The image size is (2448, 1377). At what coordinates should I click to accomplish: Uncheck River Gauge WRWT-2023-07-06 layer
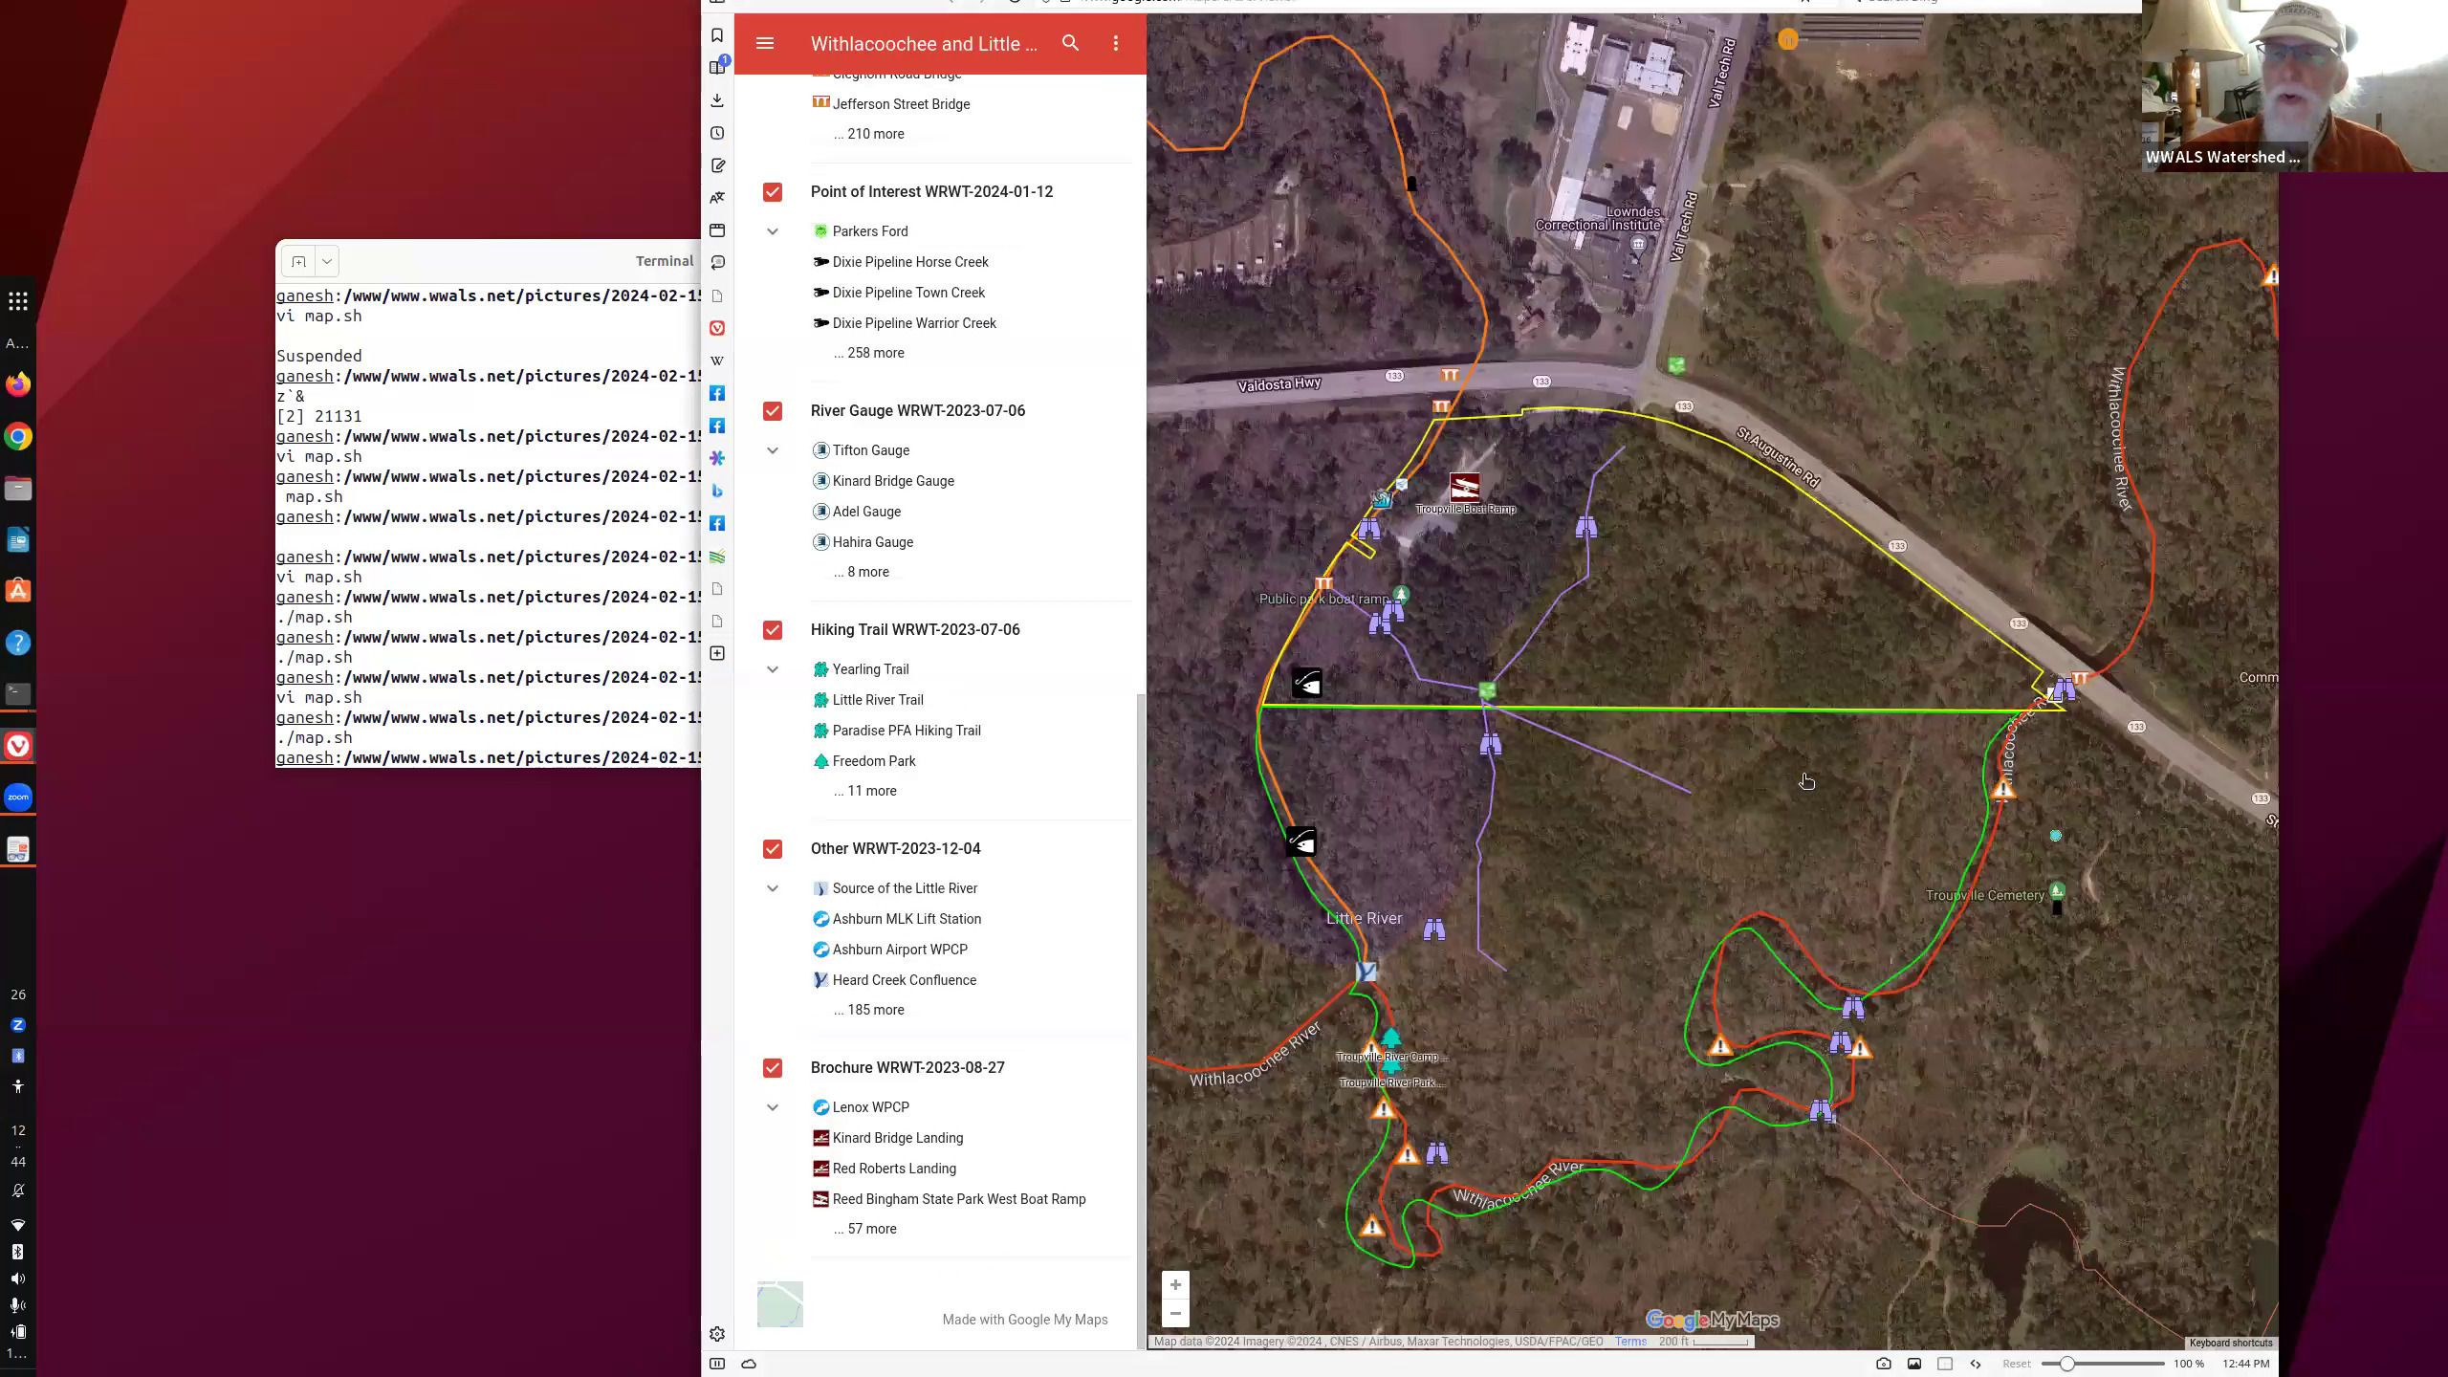pyautogui.click(x=773, y=411)
